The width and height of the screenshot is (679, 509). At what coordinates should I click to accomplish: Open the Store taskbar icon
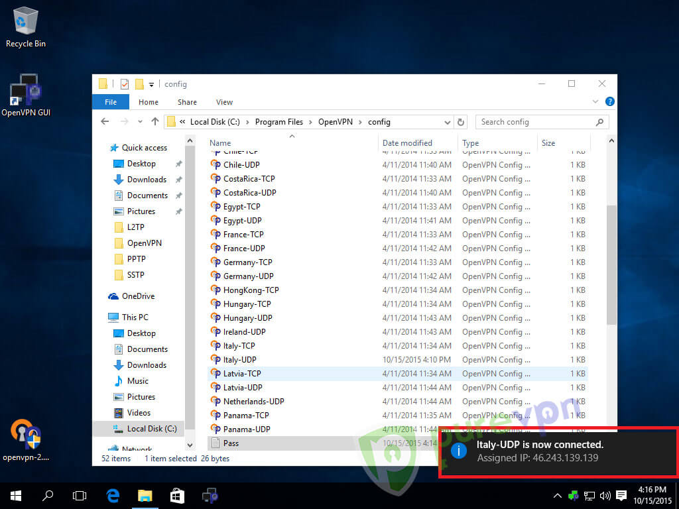tap(177, 496)
